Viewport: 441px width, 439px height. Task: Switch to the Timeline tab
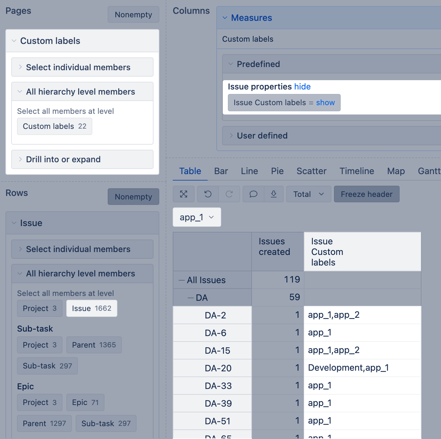(x=357, y=171)
